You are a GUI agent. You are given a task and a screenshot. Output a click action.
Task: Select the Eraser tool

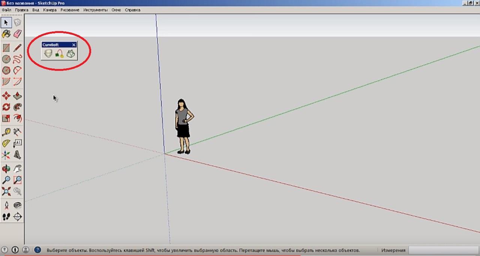point(18,34)
